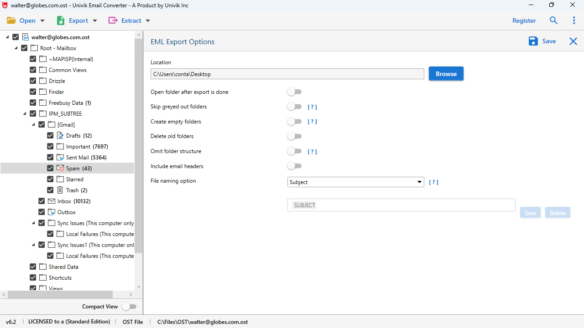Enable Open folder after export is done
The height and width of the screenshot is (328, 584).
294,92
